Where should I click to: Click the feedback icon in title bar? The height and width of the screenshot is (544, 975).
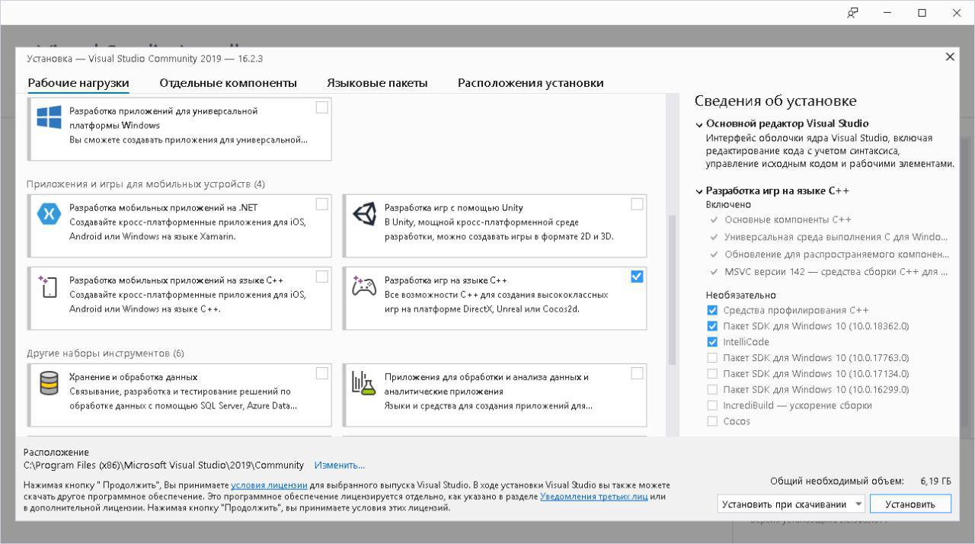point(852,12)
